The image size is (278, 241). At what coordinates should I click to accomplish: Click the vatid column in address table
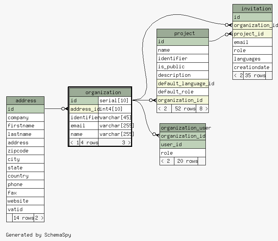(25, 209)
